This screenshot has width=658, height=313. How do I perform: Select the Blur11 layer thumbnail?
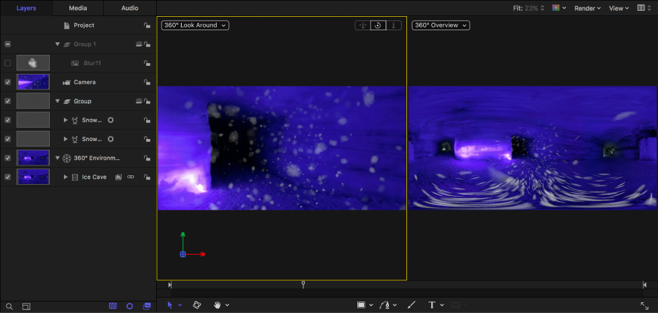tap(33, 63)
